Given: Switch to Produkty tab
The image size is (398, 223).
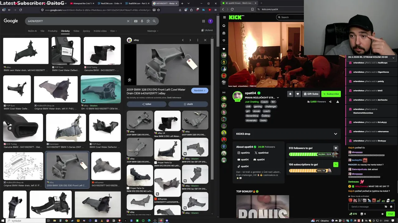Looking at the screenshot, I should coord(53,31).
